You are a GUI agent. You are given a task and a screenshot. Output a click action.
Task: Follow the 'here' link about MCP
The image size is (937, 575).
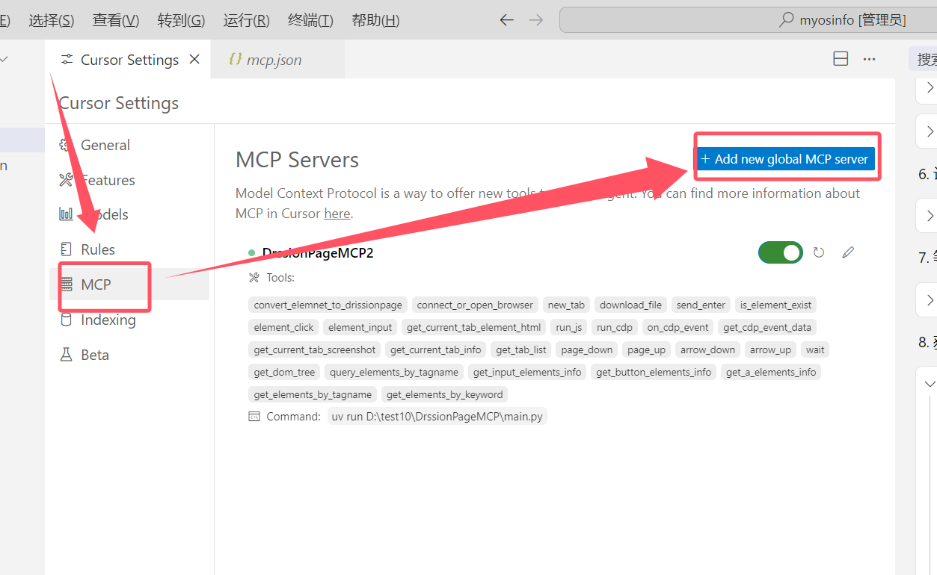[x=337, y=214]
